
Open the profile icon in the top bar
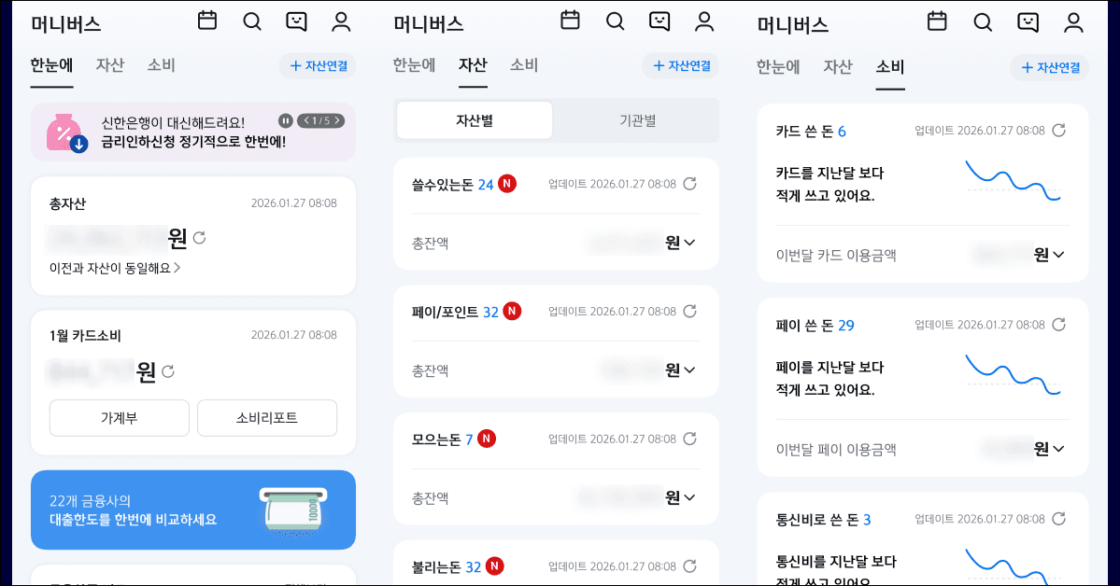tap(343, 21)
